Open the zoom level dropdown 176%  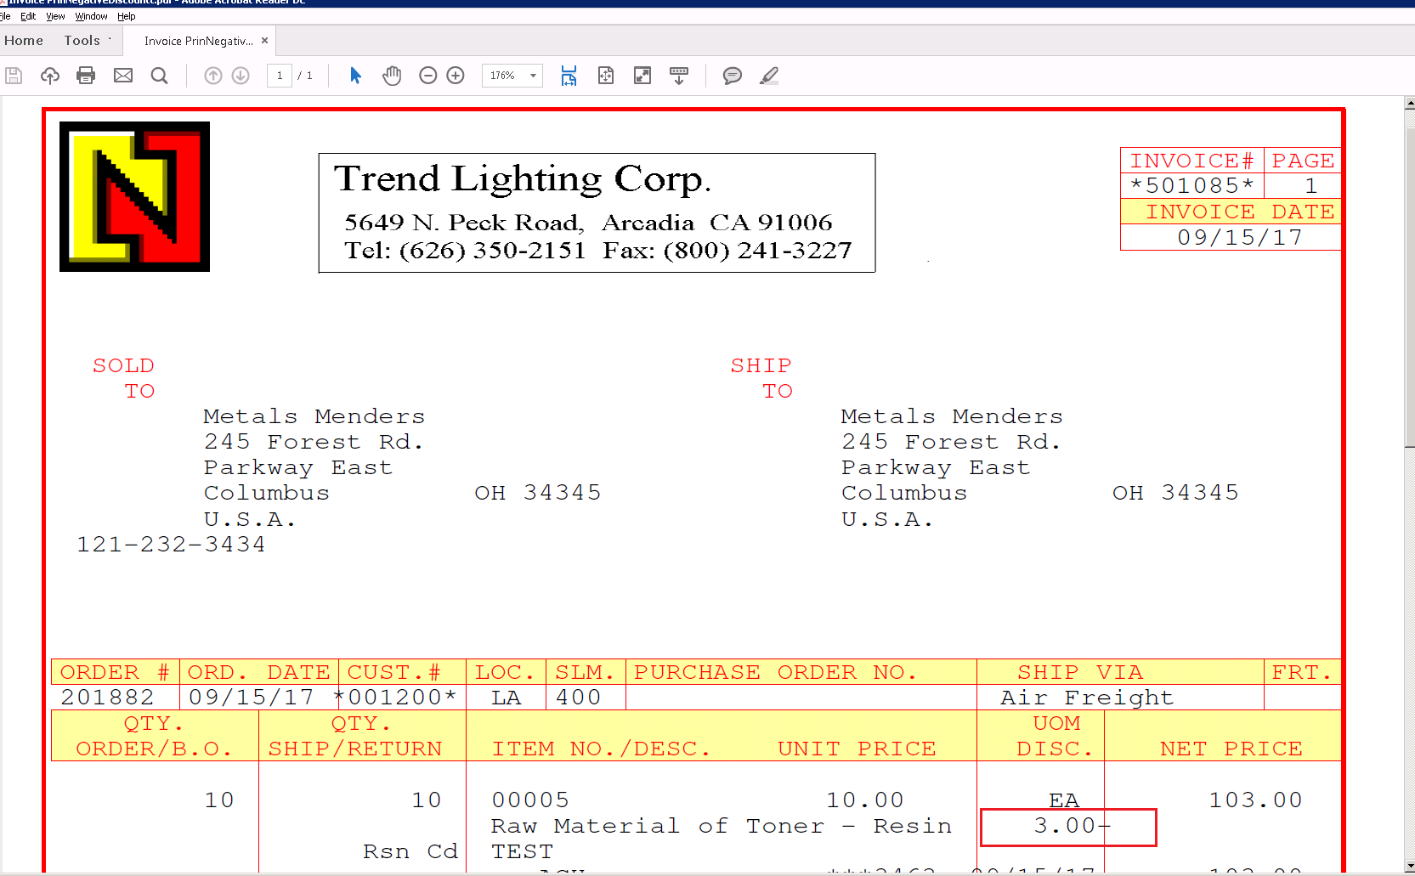512,76
